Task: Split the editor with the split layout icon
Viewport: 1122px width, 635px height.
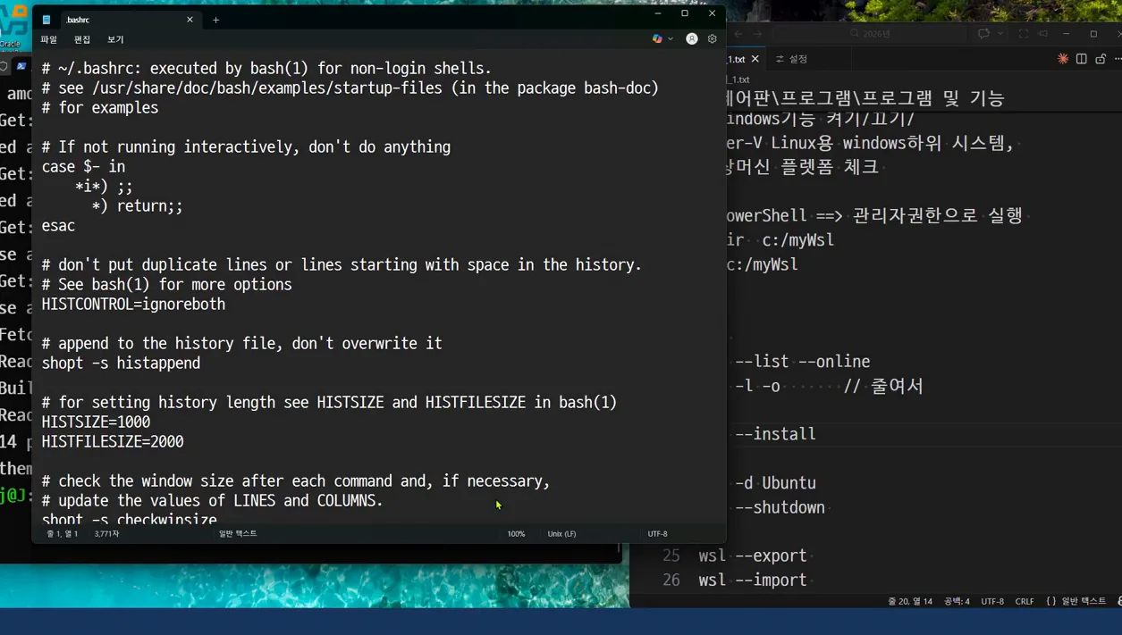Action: pyautogui.click(x=1082, y=59)
